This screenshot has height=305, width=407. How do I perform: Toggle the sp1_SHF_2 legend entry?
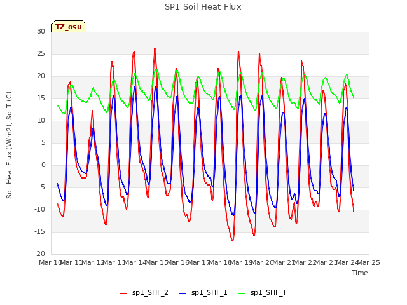pos(144,292)
